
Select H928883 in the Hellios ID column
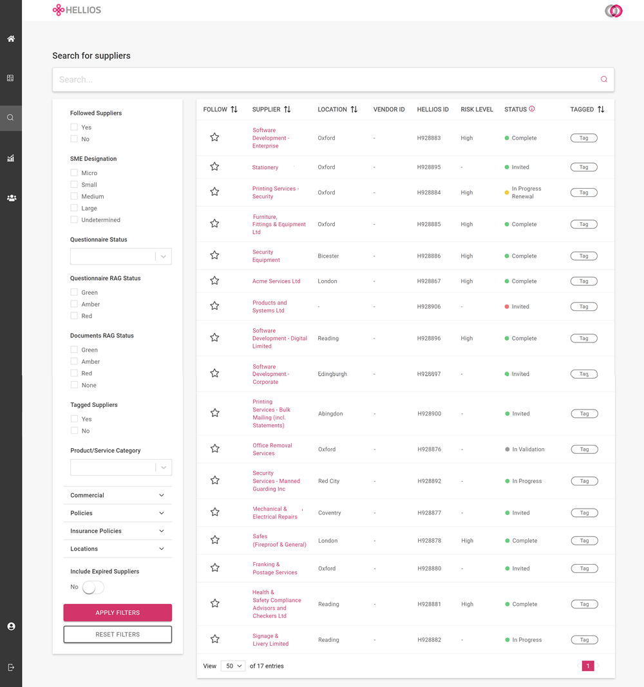[x=429, y=138]
